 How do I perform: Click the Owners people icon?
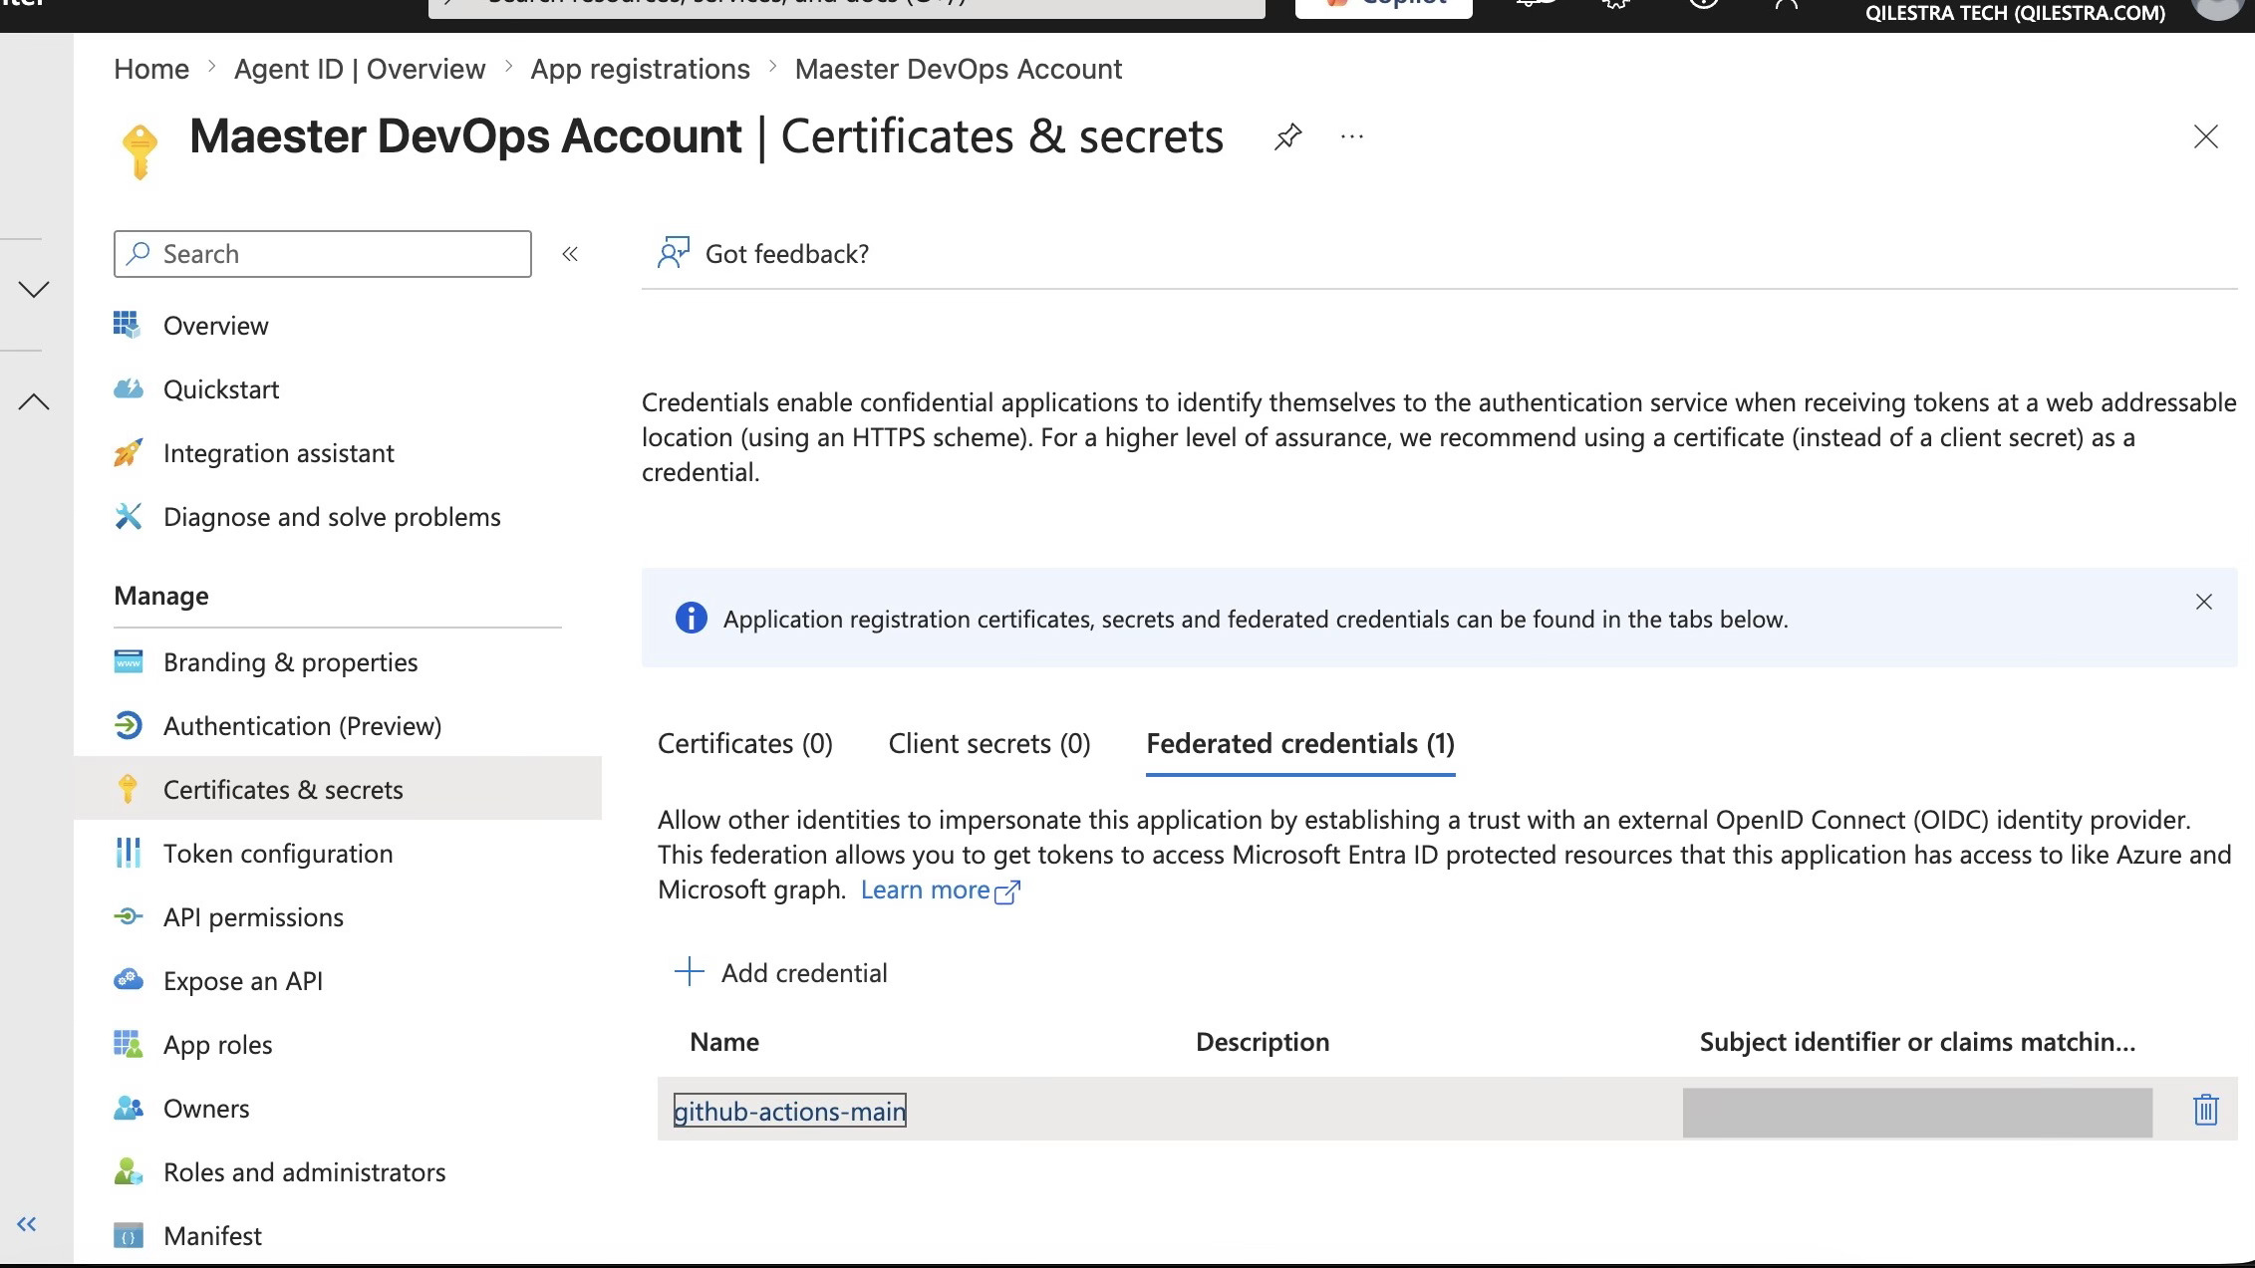coord(128,1108)
